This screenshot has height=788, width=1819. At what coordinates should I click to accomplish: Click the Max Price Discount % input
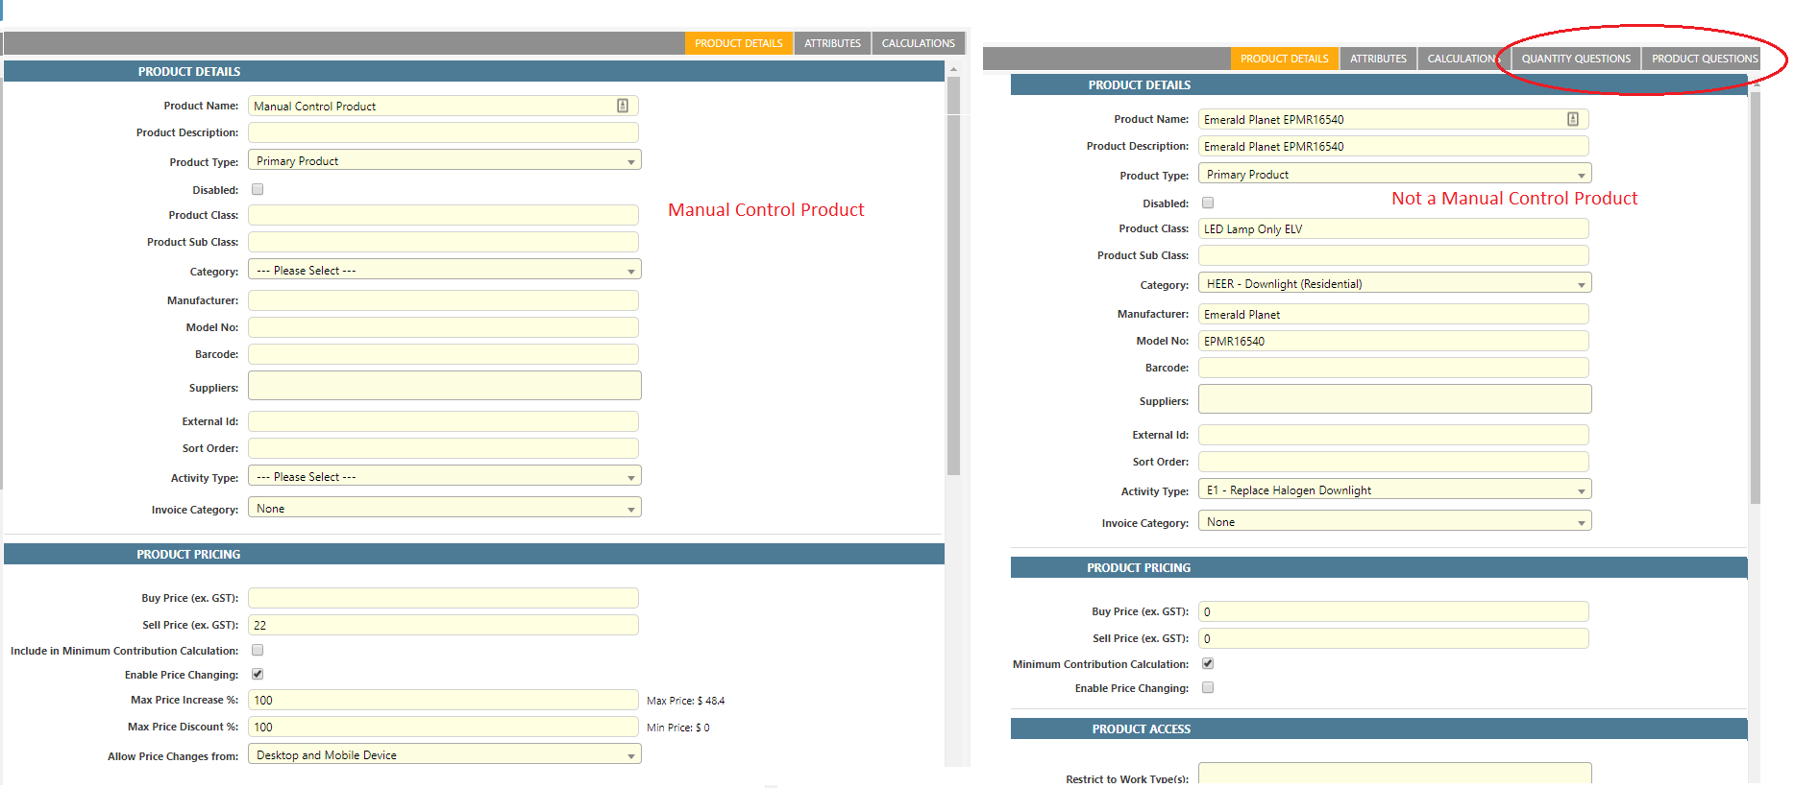[443, 727]
